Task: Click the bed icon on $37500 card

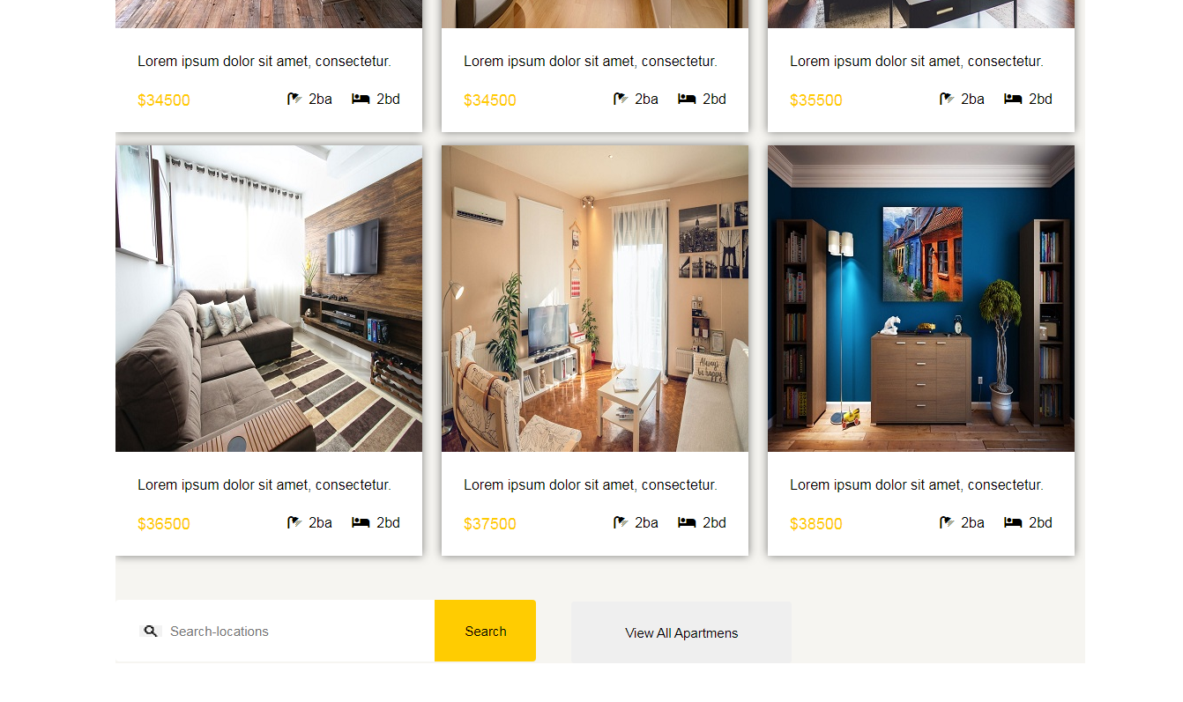Action: (687, 522)
